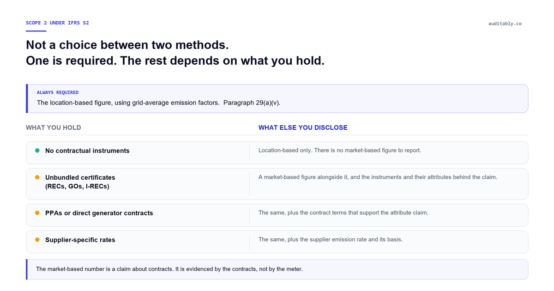The image size is (554, 291).
Task: Click 'The same, plus the supplier emission rate and its basis.'
Action: click(331, 239)
